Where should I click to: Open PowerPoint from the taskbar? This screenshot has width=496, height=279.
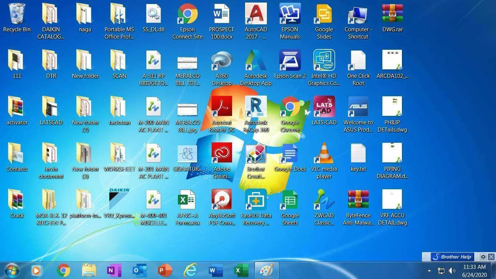[165, 270]
